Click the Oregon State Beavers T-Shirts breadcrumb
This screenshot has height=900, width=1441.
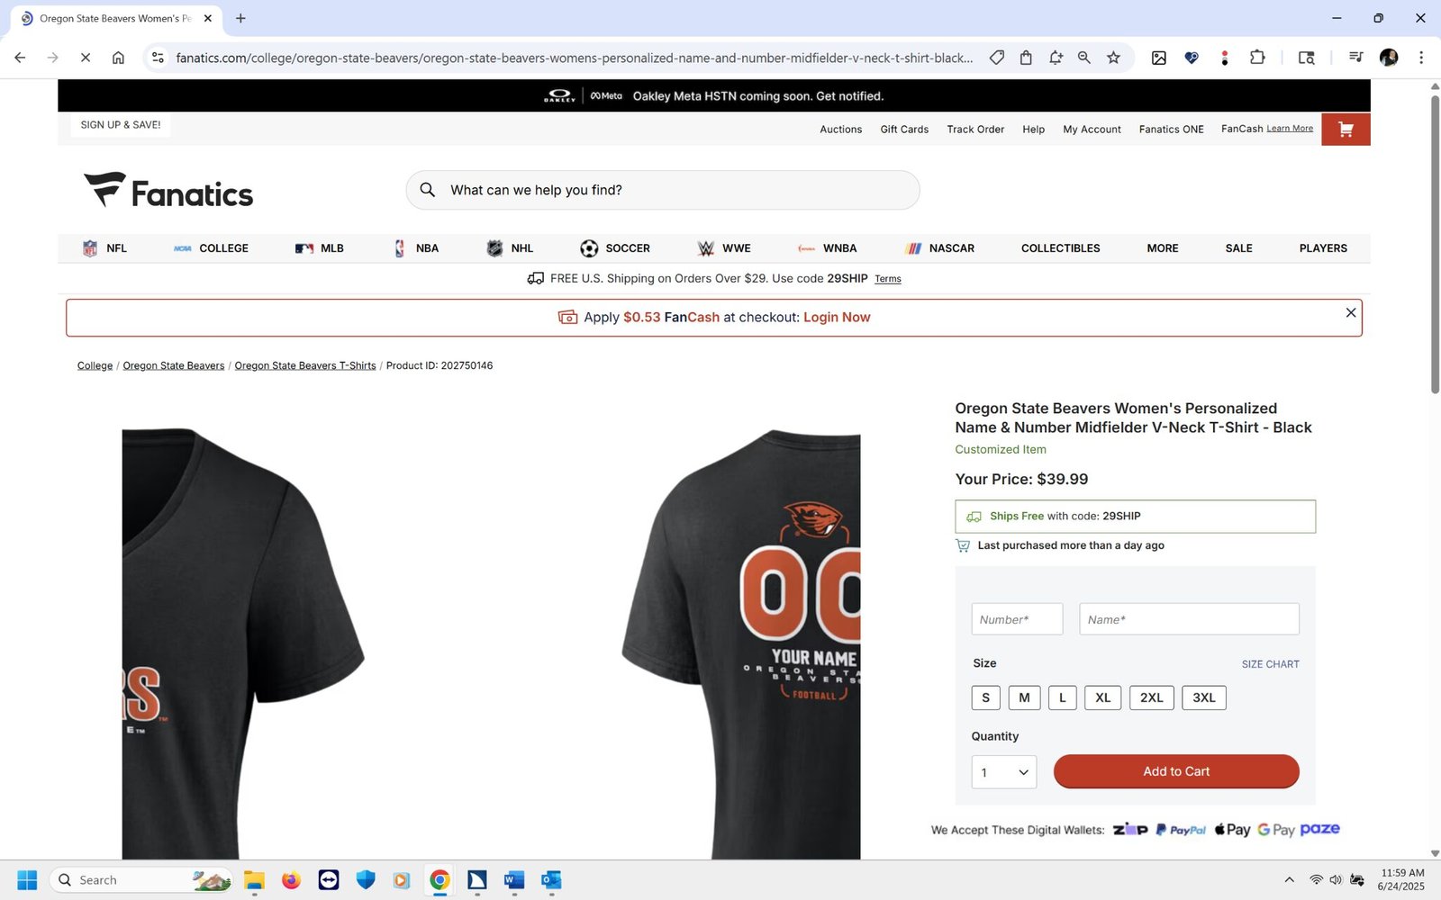click(x=305, y=365)
